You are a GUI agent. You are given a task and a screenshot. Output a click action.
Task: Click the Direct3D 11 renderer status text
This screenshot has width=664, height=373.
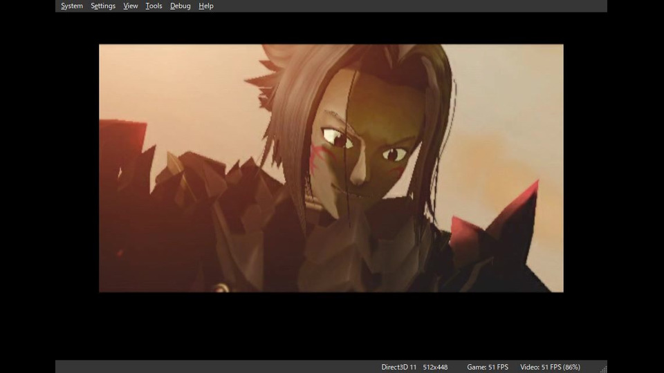pyautogui.click(x=398, y=367)
